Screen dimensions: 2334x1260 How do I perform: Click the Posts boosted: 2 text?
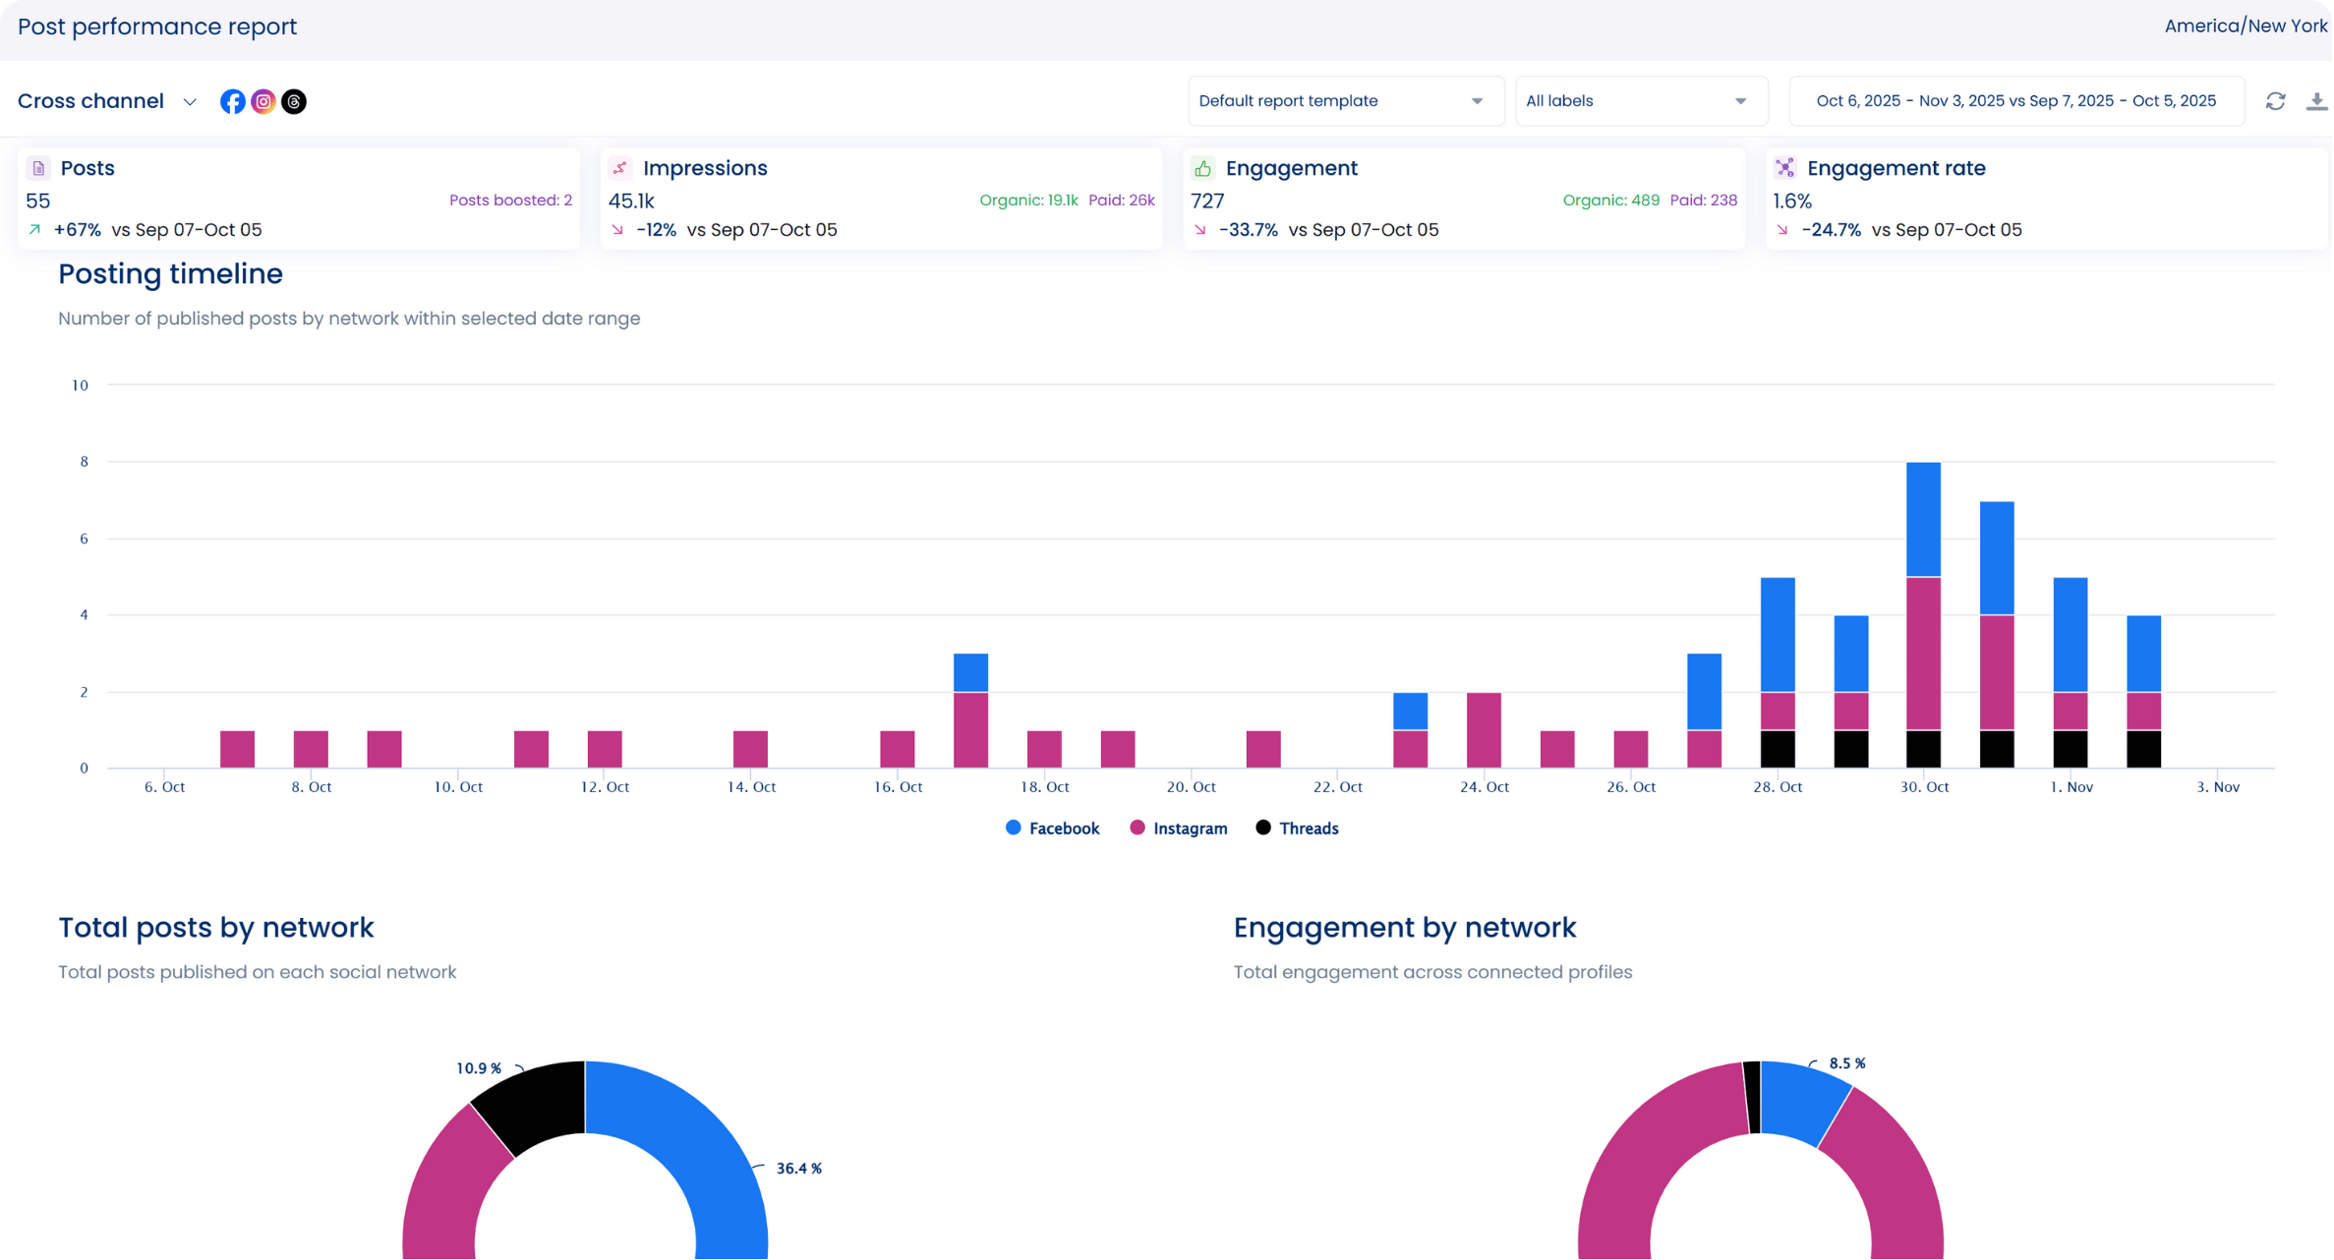510,200
